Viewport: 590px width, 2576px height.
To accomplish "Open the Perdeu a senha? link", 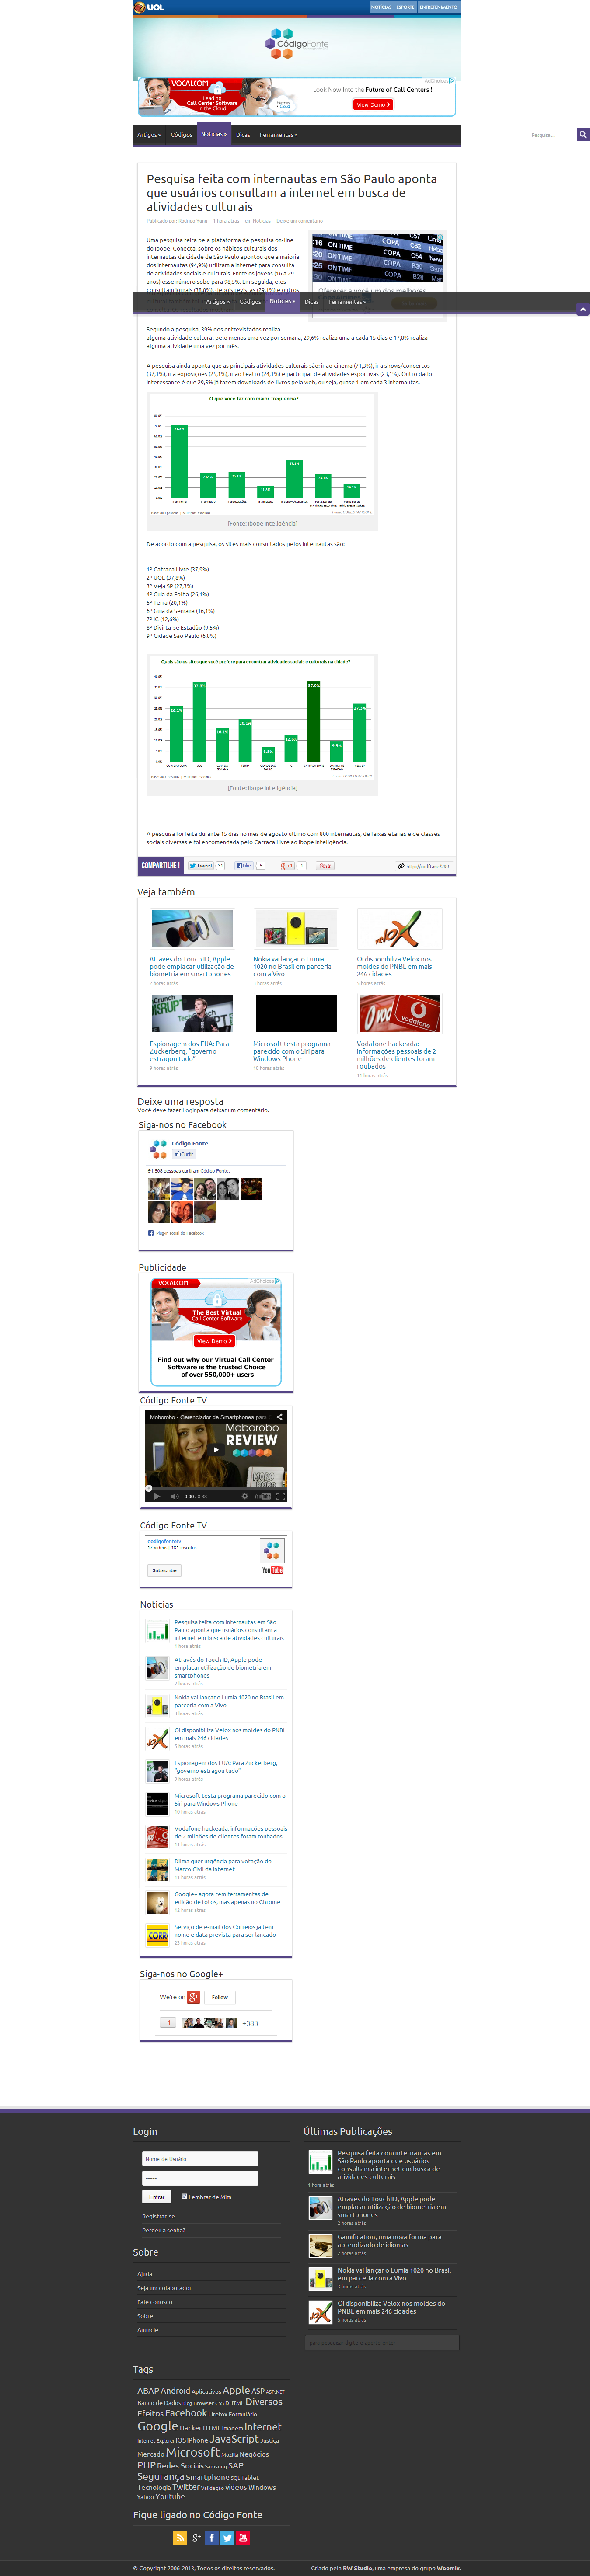I will pyautogui.click(x=163, y=2230).
